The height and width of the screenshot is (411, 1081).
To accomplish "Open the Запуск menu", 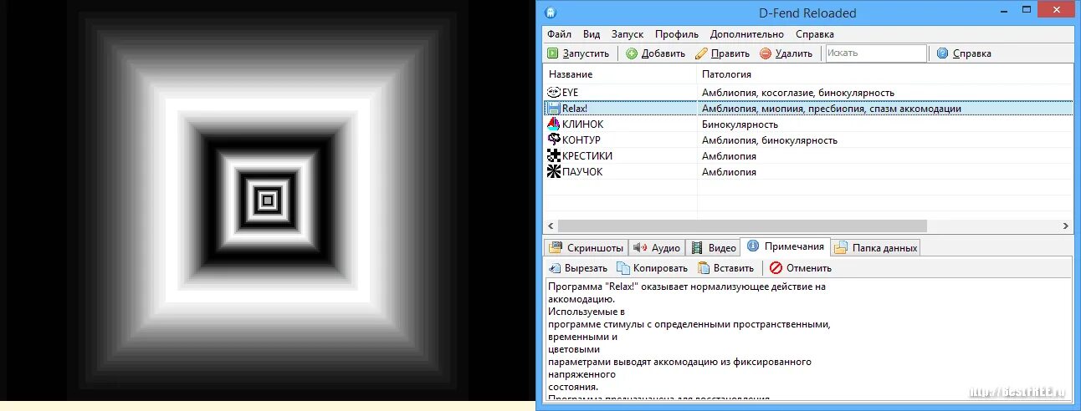I will coord(628,34).
